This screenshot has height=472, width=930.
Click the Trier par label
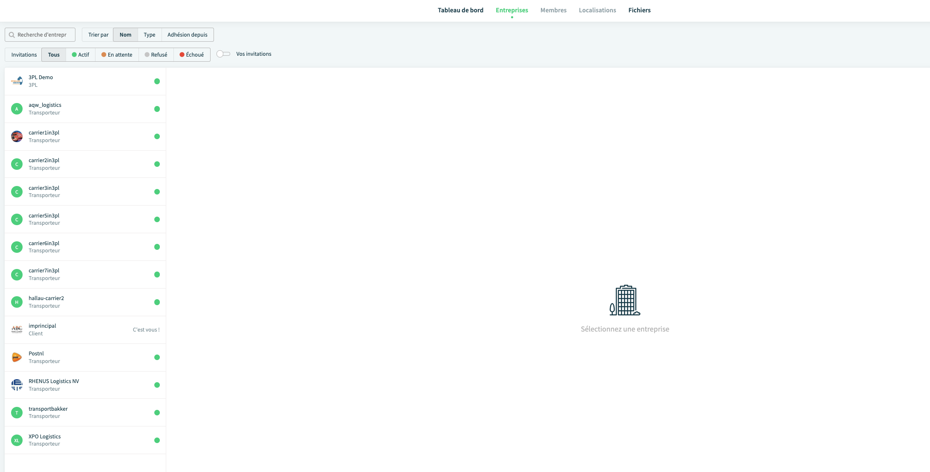[x=98, y=35]
